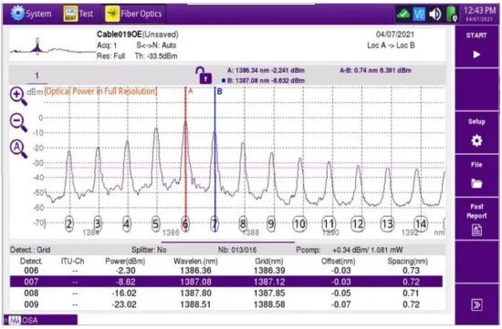Select table row for channel 008
The image size is (502, 329).
point(226,293)
